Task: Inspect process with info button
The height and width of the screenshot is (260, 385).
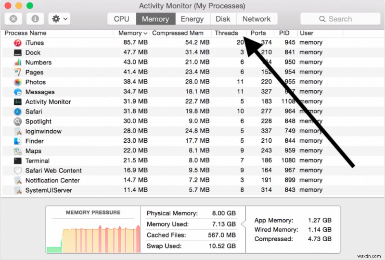Action: [35, 19]
